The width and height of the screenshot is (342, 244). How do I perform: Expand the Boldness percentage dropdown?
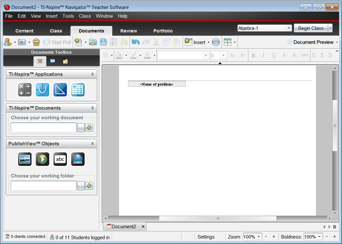pos(319,237)
